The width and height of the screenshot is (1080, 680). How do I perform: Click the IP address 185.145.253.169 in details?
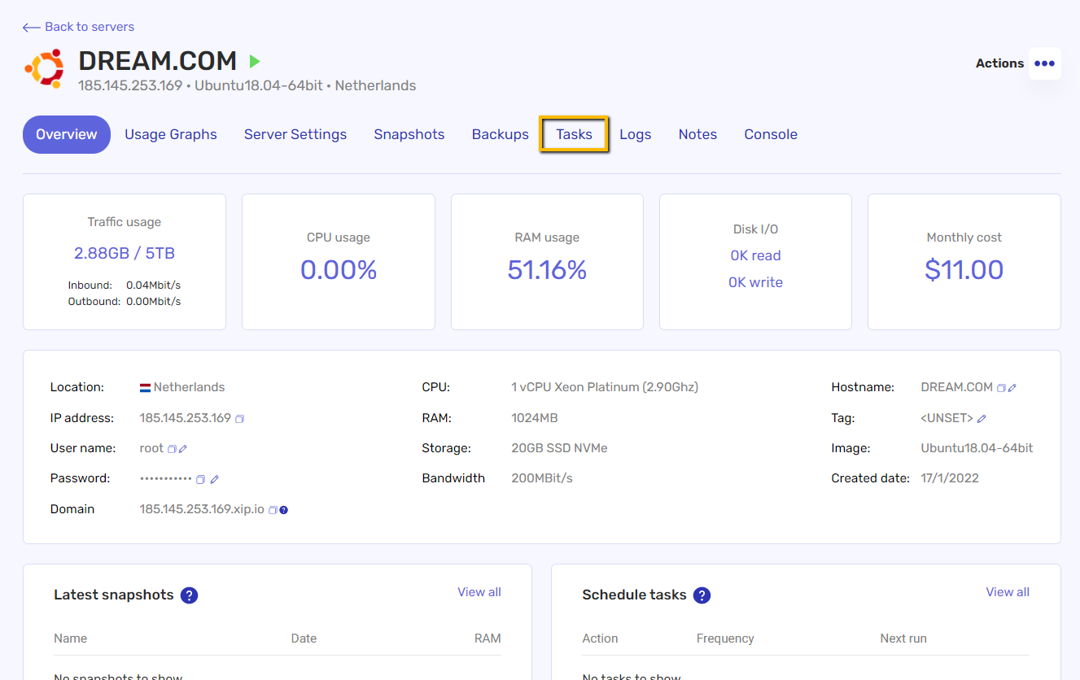point(186,418)
